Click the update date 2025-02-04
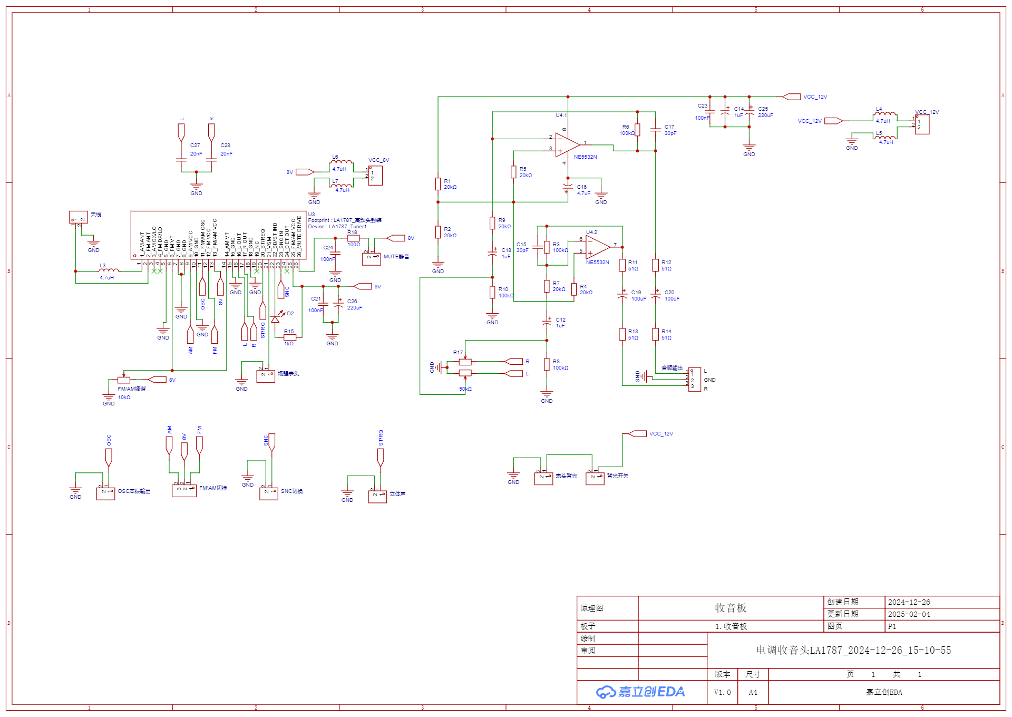 point(909,614)
